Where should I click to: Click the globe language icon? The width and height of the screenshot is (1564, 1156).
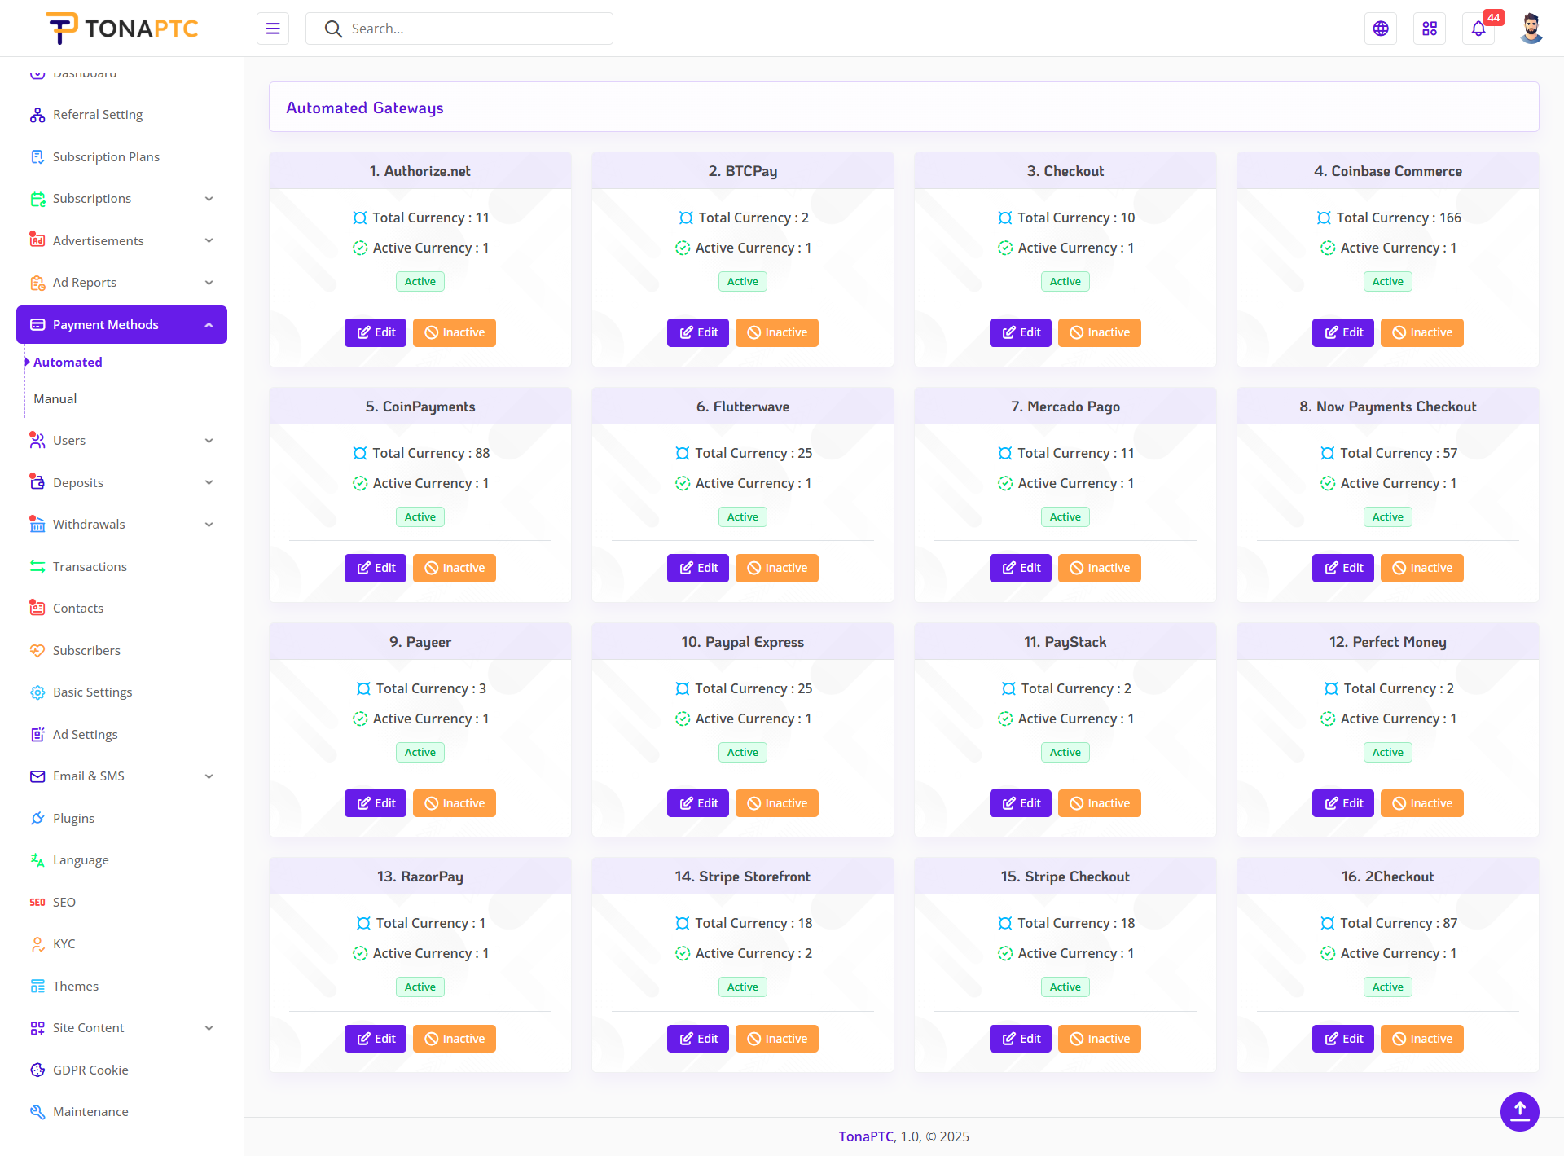click(1381, 29)
